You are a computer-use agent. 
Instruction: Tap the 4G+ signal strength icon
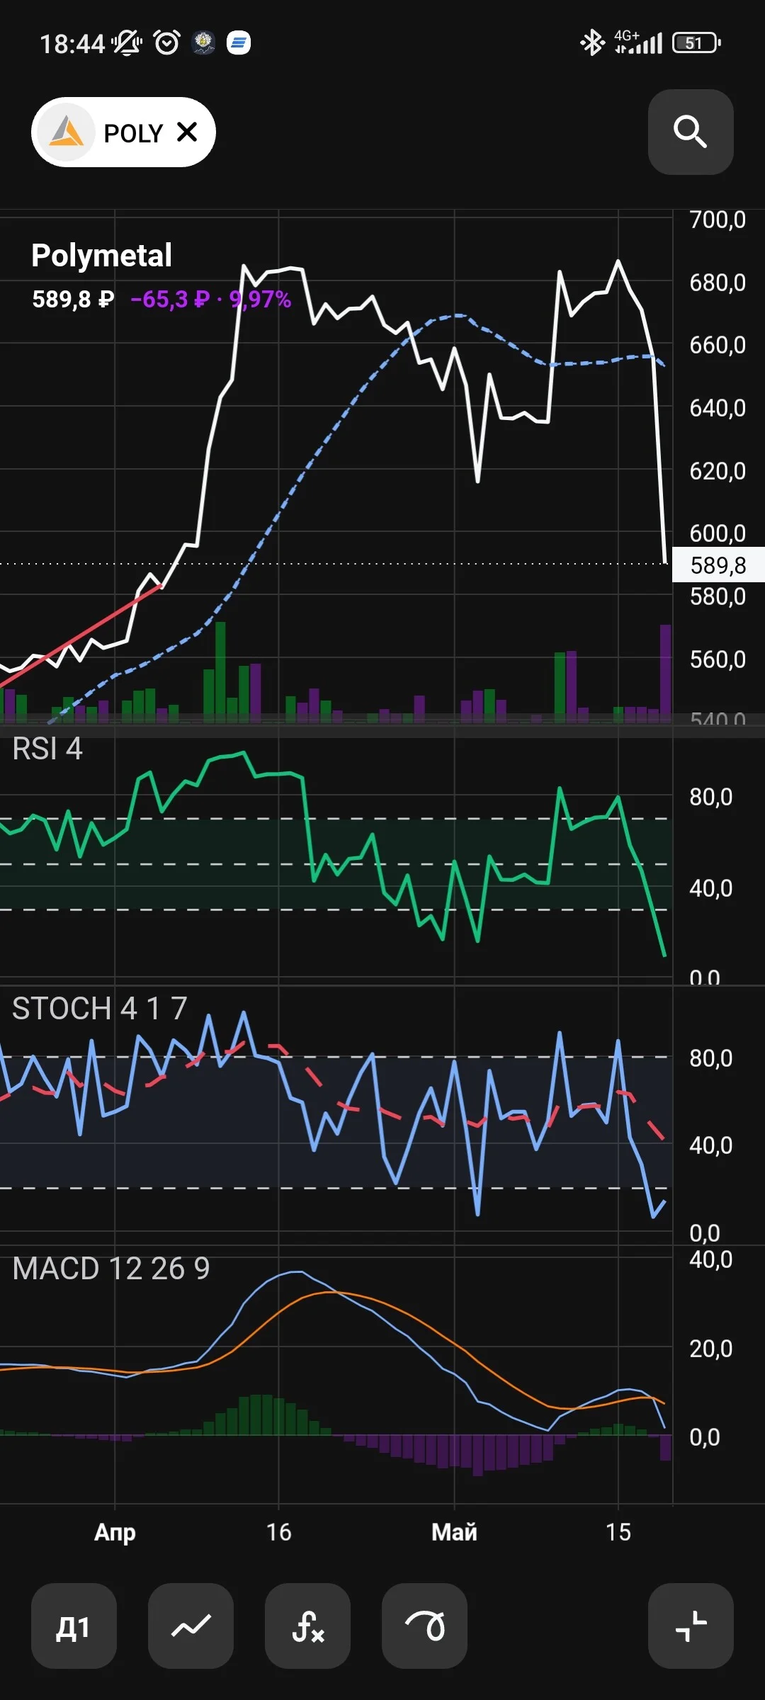(638, 42)
